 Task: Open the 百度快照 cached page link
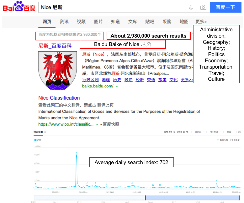pos(111,124)
